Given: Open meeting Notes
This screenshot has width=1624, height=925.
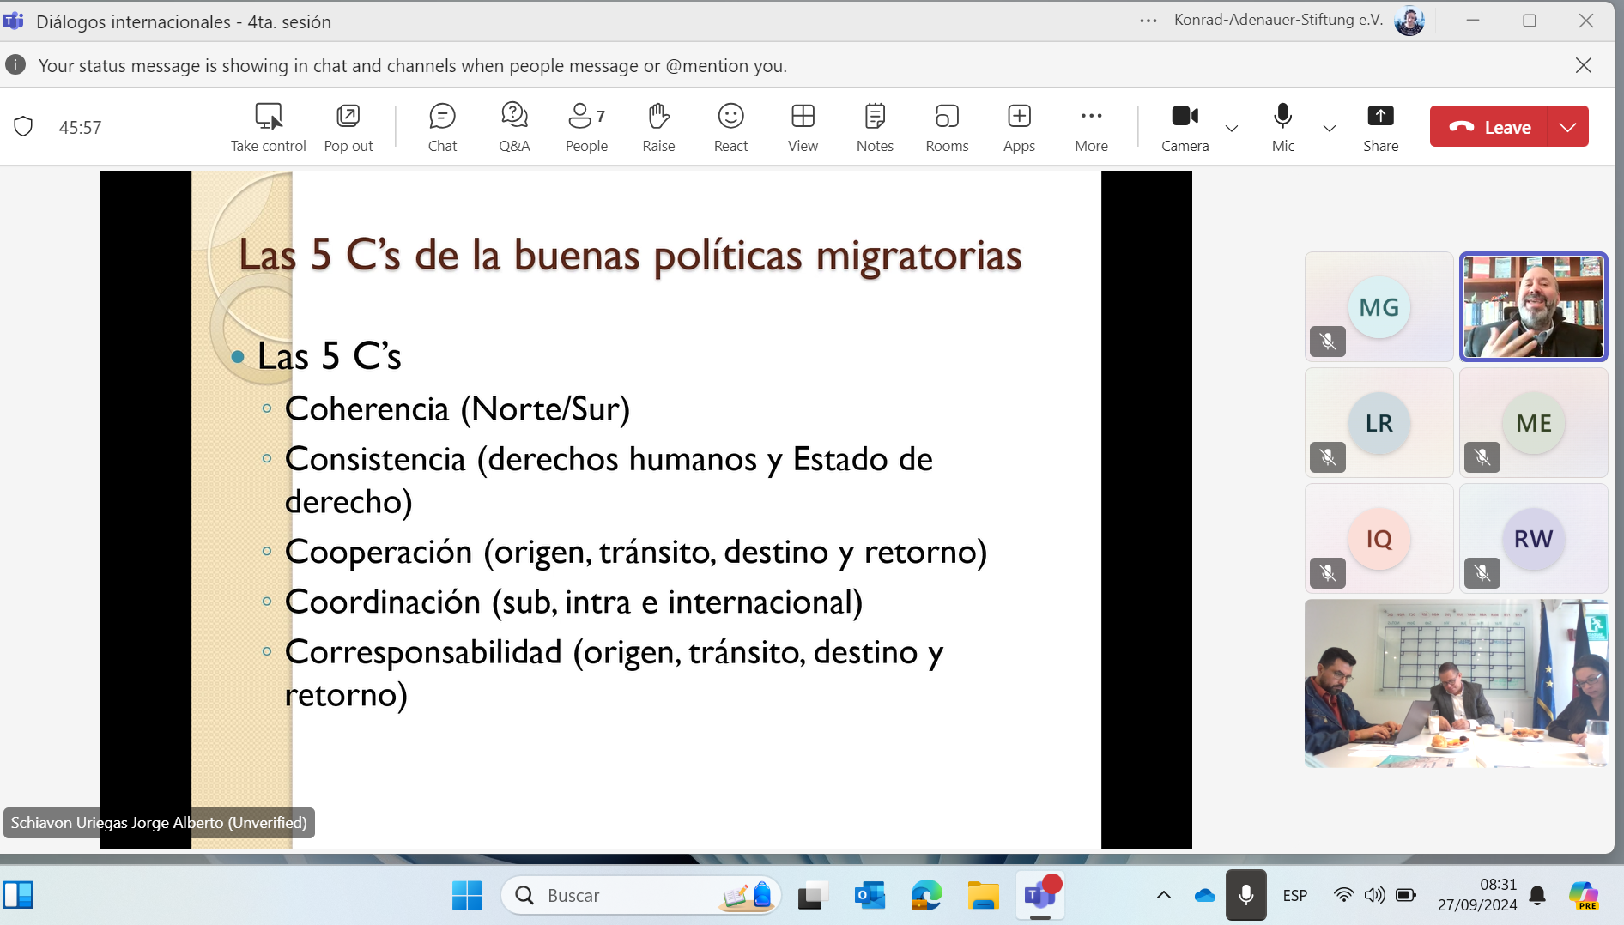Looking at the screenshot, I should point(875,127).
